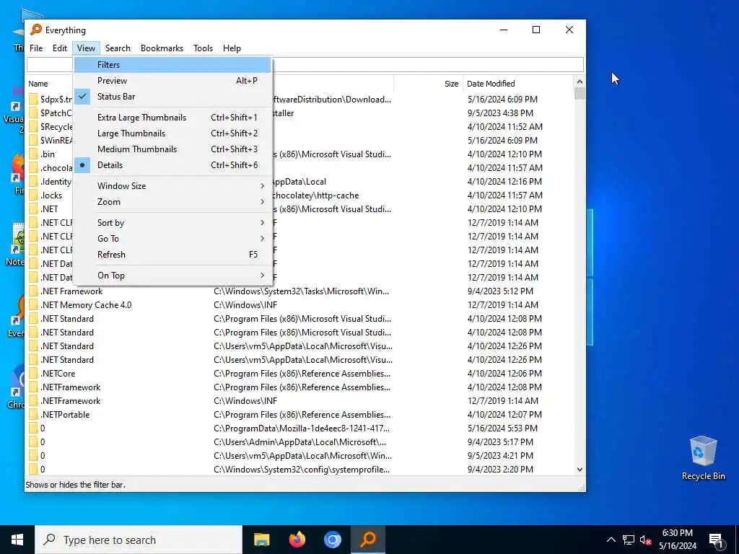Choose Large Thumbnails view
This screenshot has width=739, height=554.
click(x=172, y=133)
